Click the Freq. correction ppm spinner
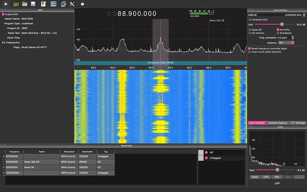The height and width of the screenshot is (192, 307). [x=292, y=38]
